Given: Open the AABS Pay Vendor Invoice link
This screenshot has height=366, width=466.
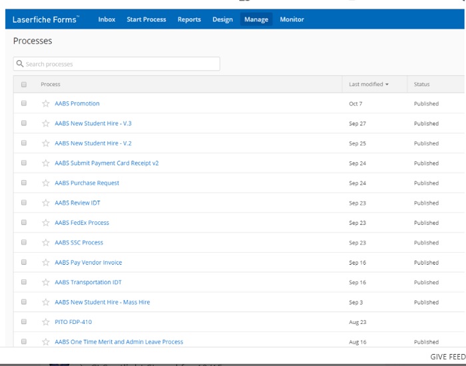Looking at the screenshot, I should (x=89, y=263).
